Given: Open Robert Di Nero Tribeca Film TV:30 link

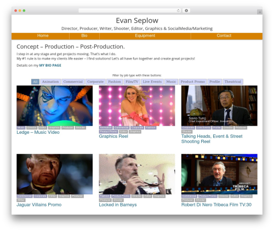Looking at the screenshot, I should pyautogui.click(x=216, y=205).
